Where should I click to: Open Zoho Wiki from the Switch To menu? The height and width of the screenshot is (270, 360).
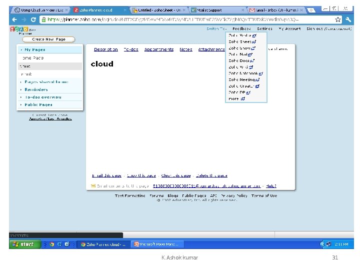coord(240,67)
